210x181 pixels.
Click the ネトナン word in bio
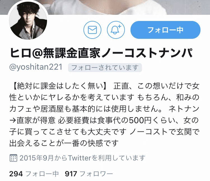tap(184, 109)
